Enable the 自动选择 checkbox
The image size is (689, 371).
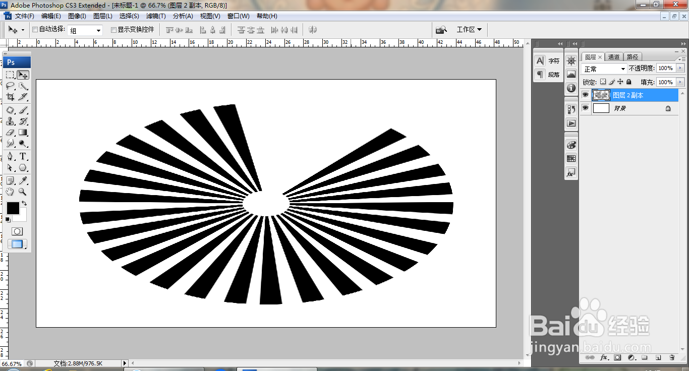coord(35,30)
